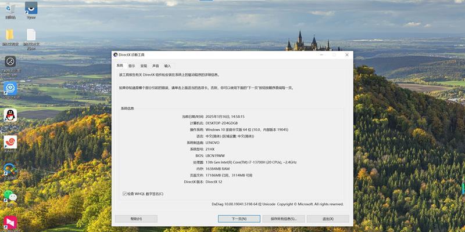Image resolution: width=465 pixels, height=232 pixels.
Task: Switch to the 声音 tab
Action: pos(155,66)
